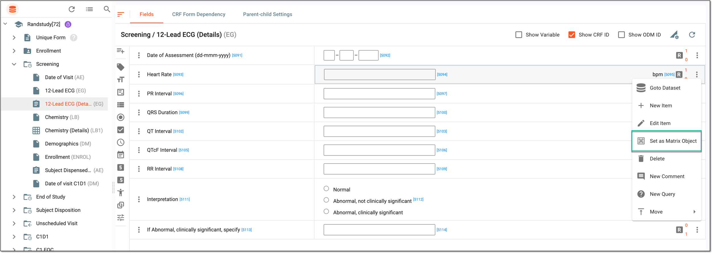The height and width of the screenshot is (253, 712).
Task: Expand the Unique Form node
Action: (14, 38)
